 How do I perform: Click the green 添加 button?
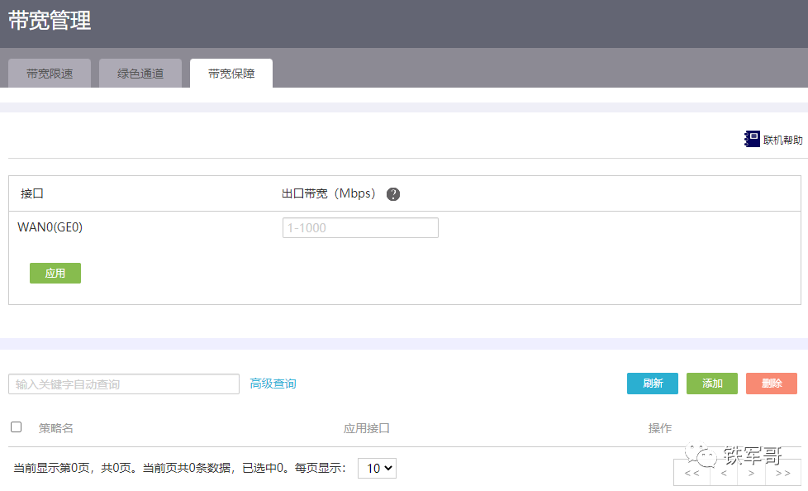(712, 384)
